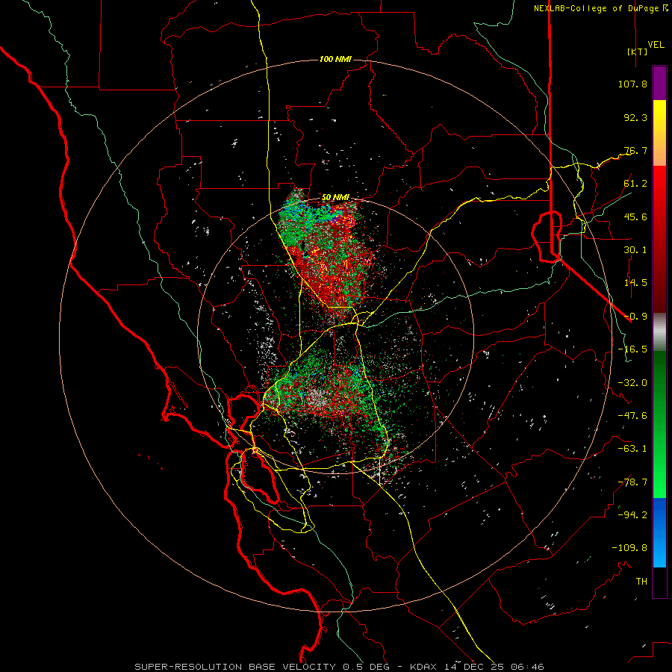Click the 14.5 legend value
672x672 pixels.
point(635,283)
